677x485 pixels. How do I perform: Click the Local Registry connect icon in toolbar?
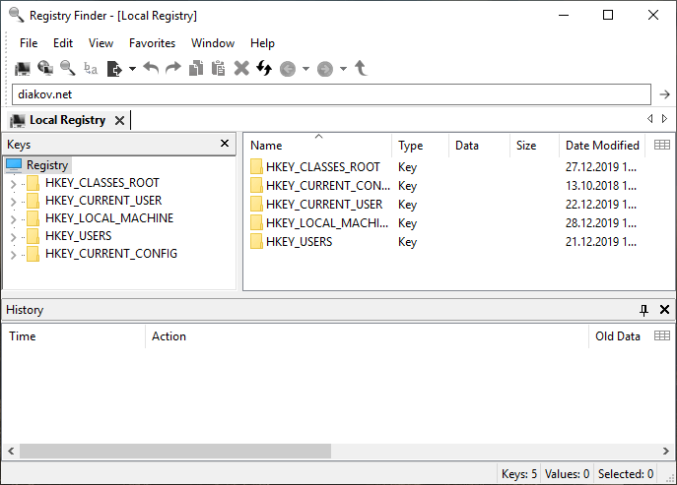click(23, 69)
